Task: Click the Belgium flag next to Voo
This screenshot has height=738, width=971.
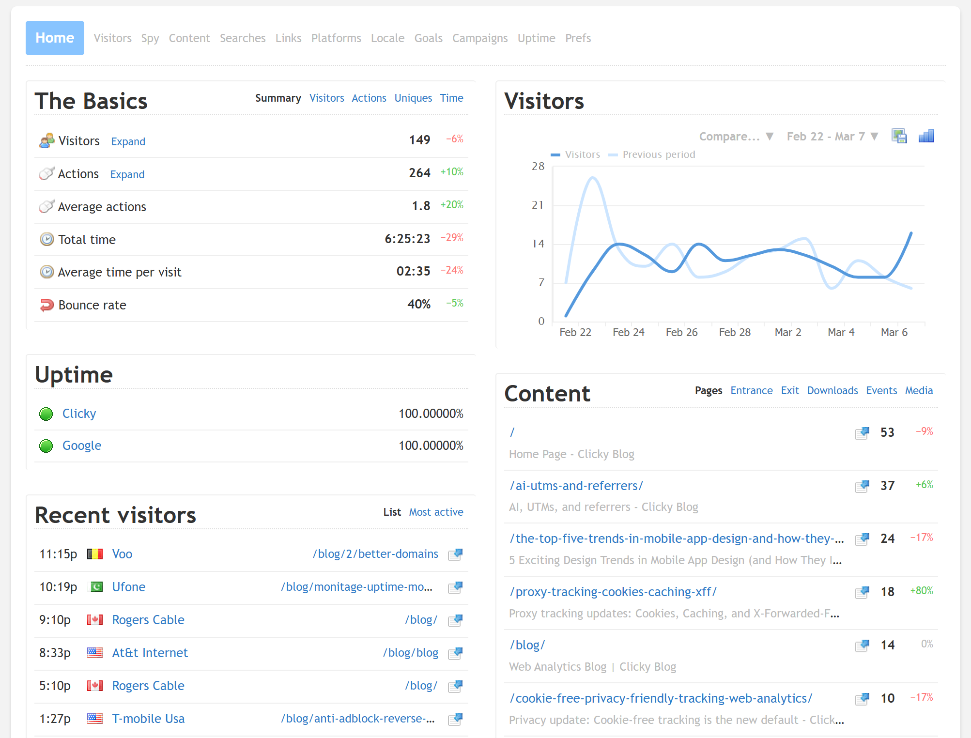Action: click(95, 553)
